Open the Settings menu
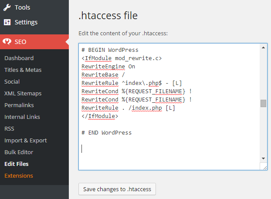271x199 pixels. pos(34,22)
